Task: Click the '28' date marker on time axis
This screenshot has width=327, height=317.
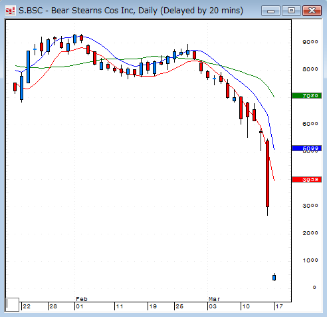Action: [x=53, y=306]
